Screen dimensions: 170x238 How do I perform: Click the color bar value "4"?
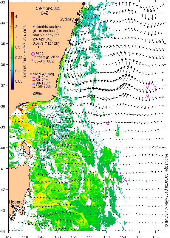[x=16, y=16]
